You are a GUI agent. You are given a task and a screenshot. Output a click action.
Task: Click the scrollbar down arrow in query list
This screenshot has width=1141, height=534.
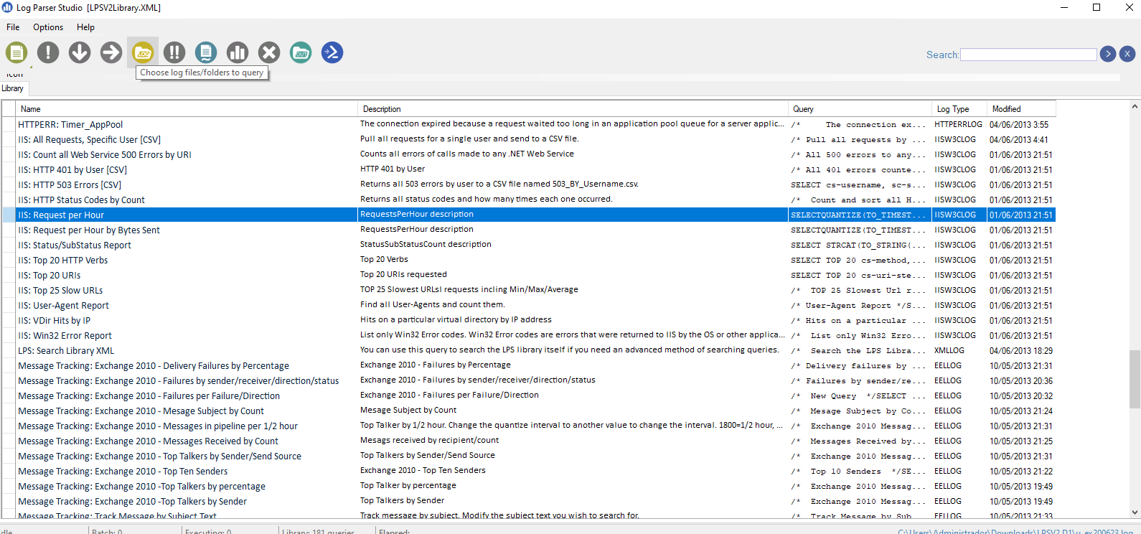[1135, 512]
